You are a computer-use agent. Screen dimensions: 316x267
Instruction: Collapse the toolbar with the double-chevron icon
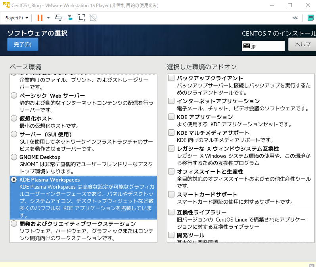[x=295, y=18]
